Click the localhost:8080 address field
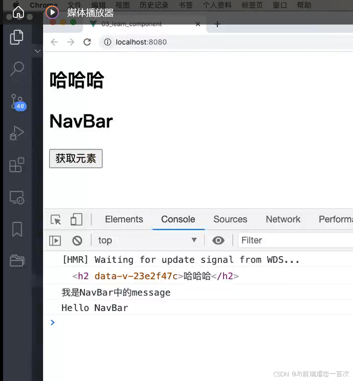 point(226,42)
